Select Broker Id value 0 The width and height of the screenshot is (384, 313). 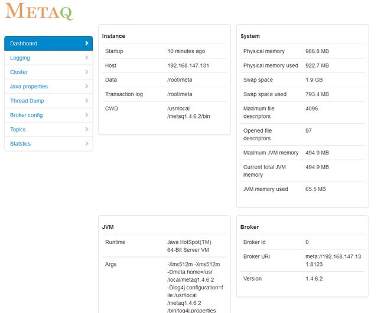click(307, 242)
